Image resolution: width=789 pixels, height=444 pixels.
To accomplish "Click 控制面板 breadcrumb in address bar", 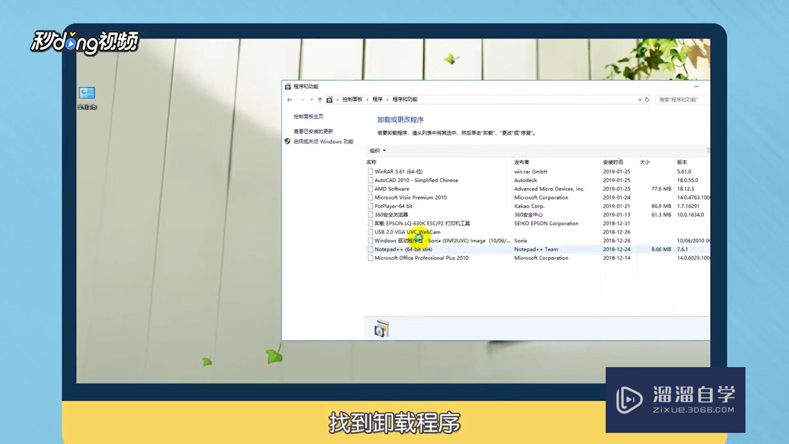I will [x=352, y=99].
